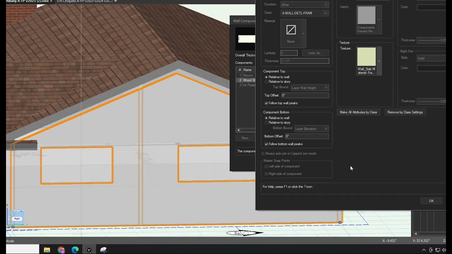Viewport: 452px width, 254px height.
Task: Click left arrow of drawing horizontal scrollbar
Action: [416, 234]
